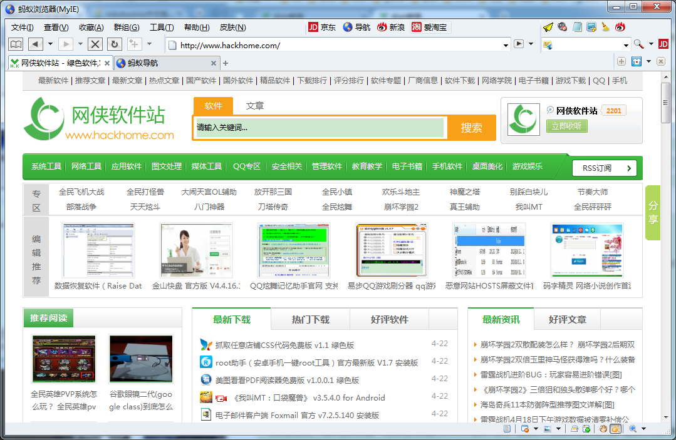Click the keyword search input field
The width and height of the screenshot is (676, 440).
pos(320,128)
